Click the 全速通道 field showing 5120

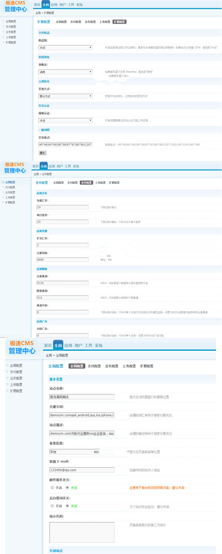tap(62, 283)
